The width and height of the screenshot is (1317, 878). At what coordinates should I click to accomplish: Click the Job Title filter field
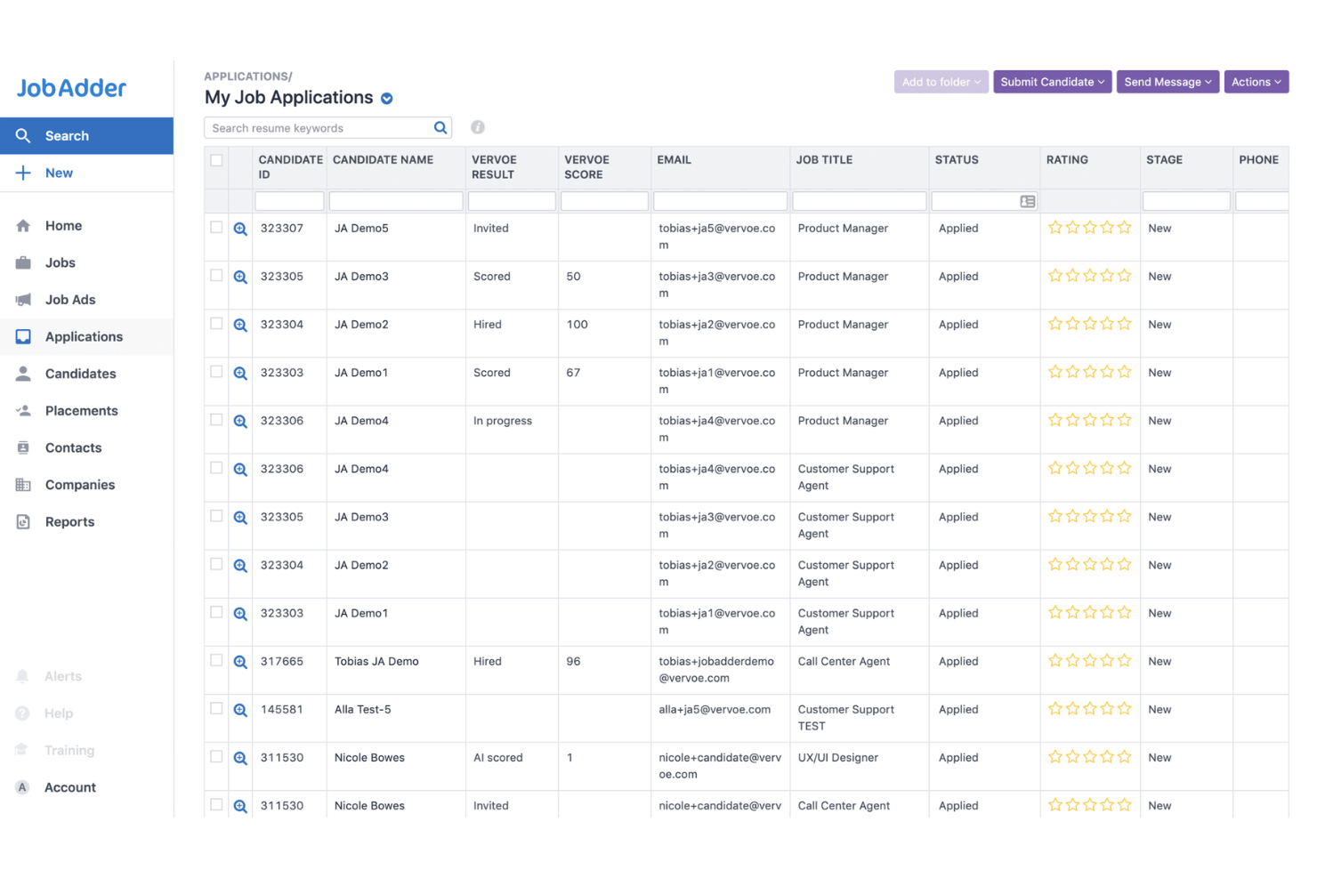coord(860,201)
